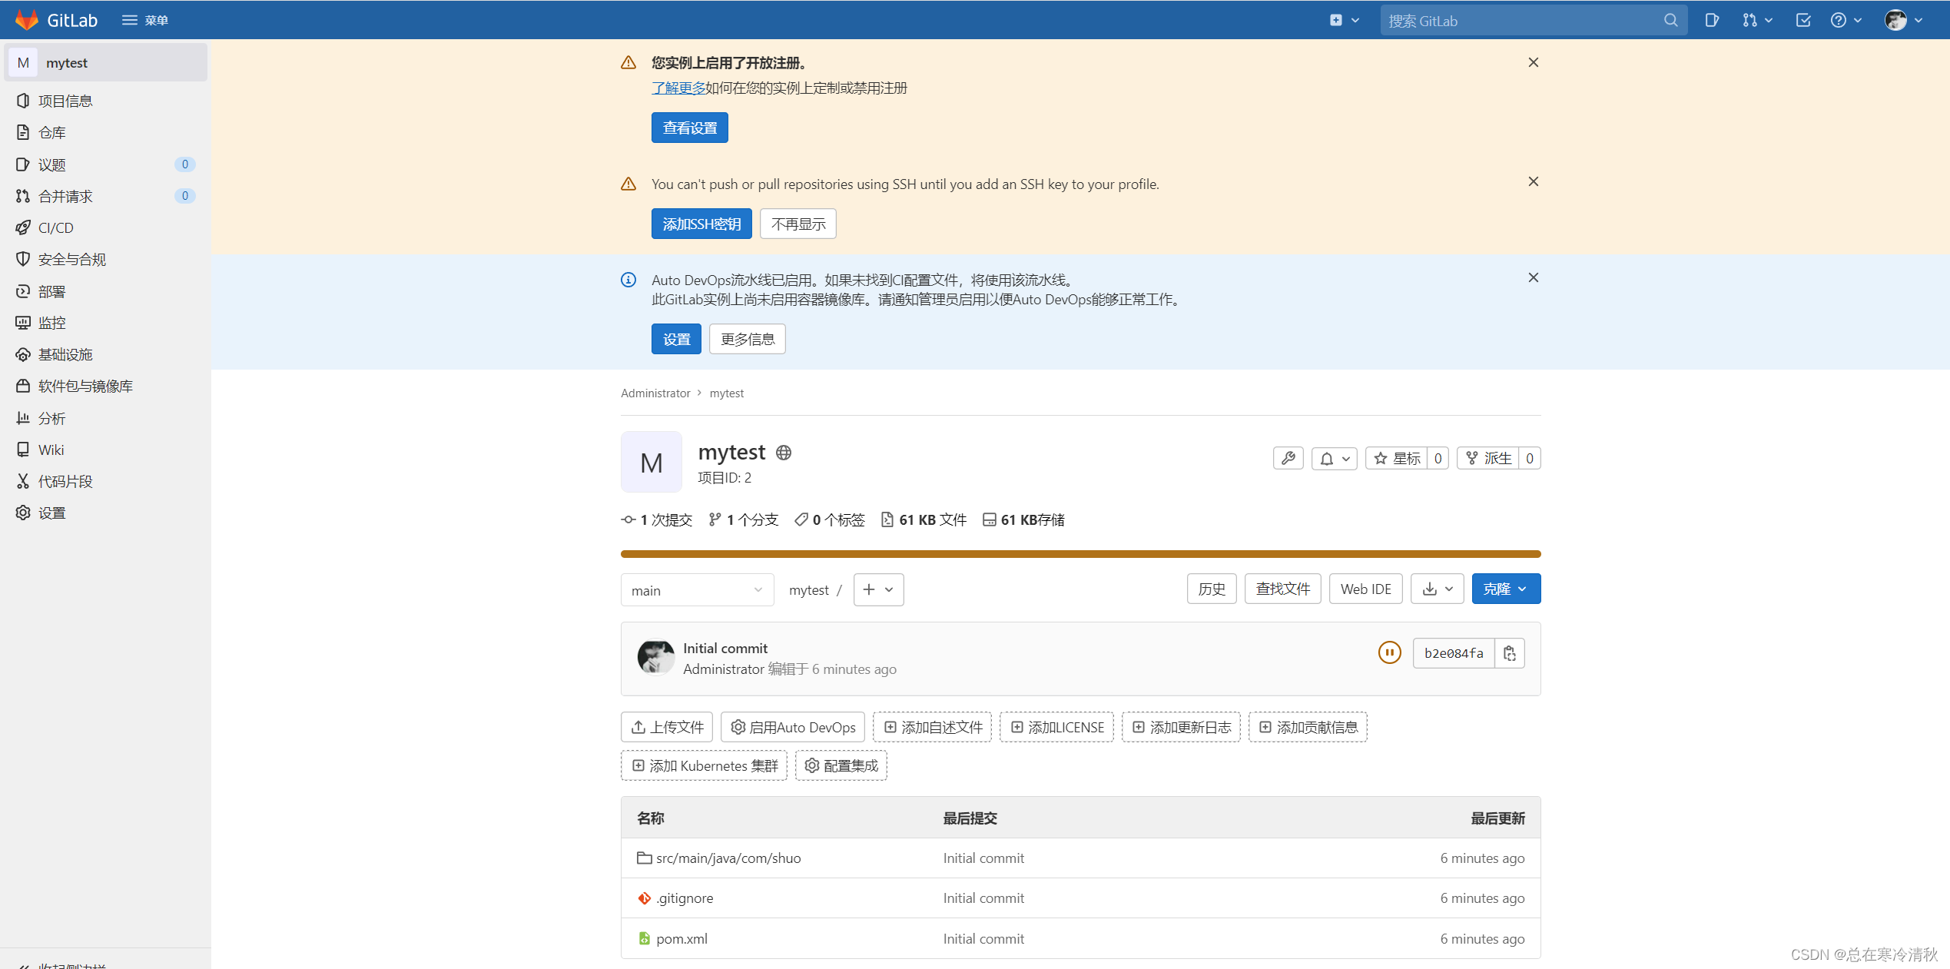Click the project M avatar thumbnail
Viewport: 1950px width, 969px height.
click(x=652, y=462)
